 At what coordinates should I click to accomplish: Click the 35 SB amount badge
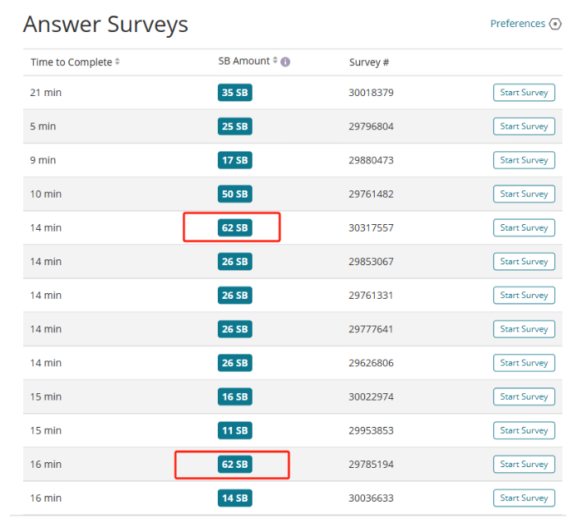[x=234, y=93]
